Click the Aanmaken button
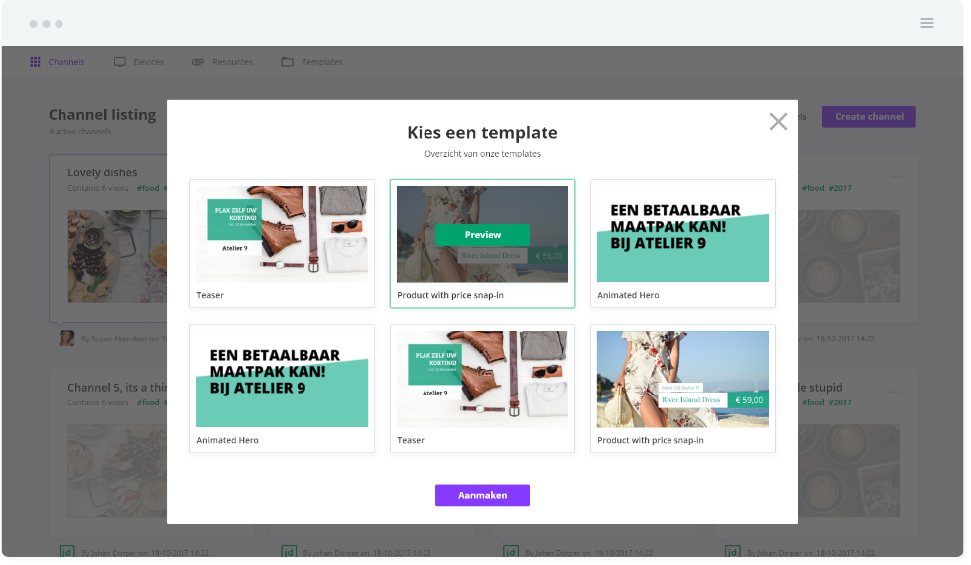The width and height of the screenshot is (971, 565). (x=482, y=495)
